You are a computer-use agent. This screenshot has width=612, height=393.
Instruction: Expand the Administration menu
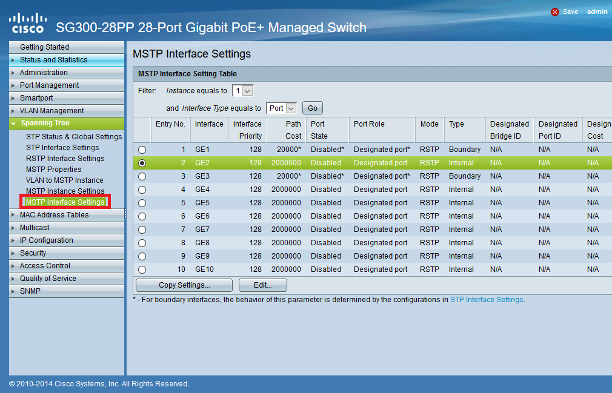[x=67, y=73]
